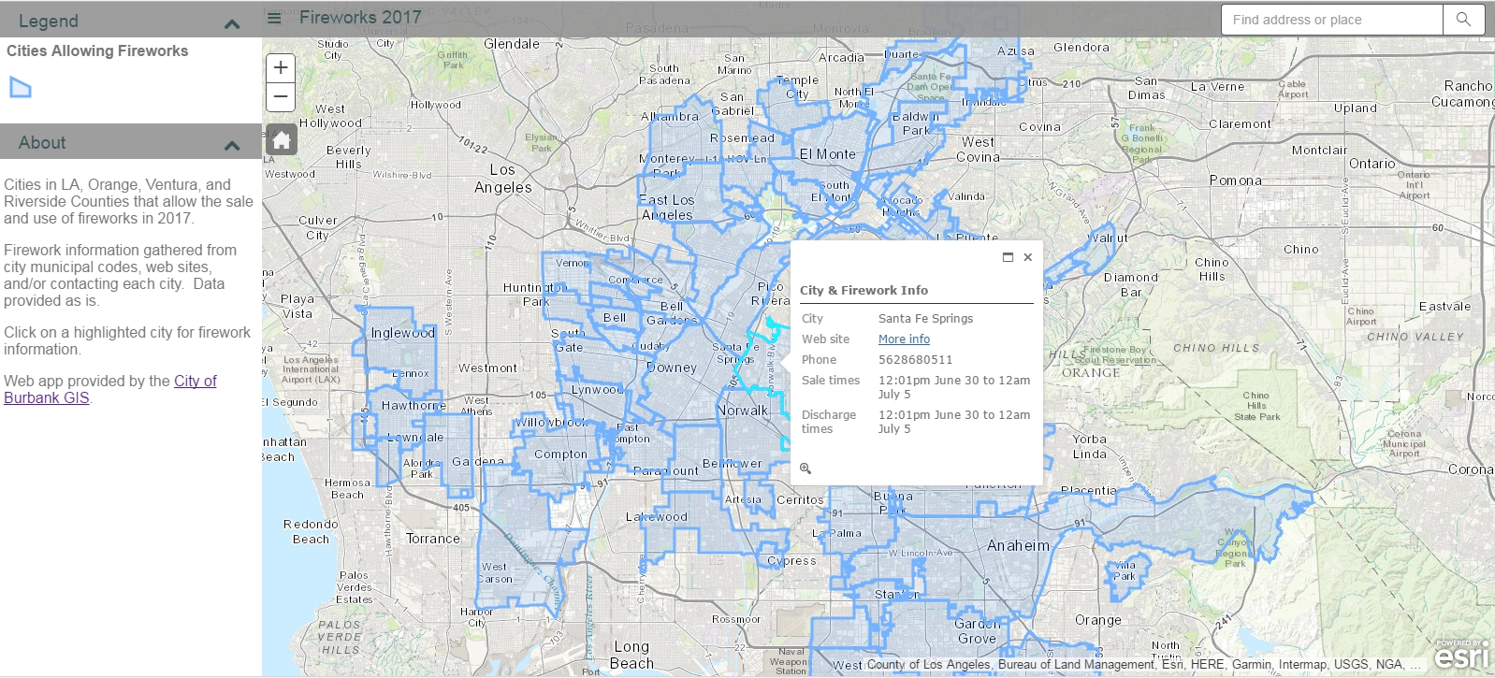Screen dimensions: 1495x678
Task: Click the Lakewood label on the map
Action: click(657, 517)
